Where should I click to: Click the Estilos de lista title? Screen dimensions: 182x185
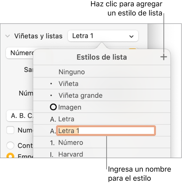pos(102,57)
